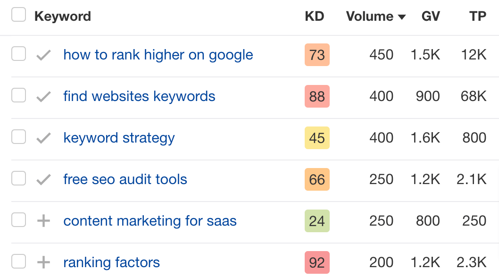
Task: Click the checkmark icon beside "keyword strategy"
Action: point(43,138)
